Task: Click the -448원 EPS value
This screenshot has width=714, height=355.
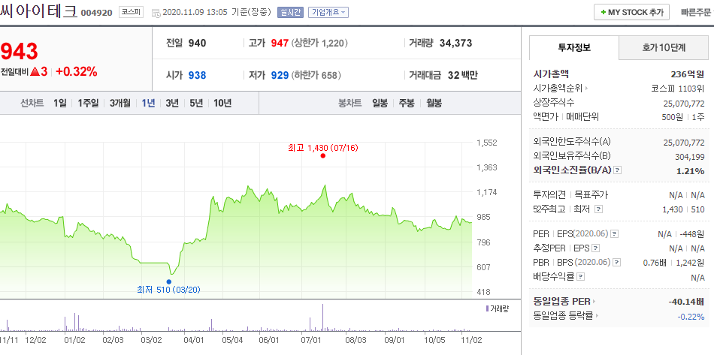Action: [692, 234]
